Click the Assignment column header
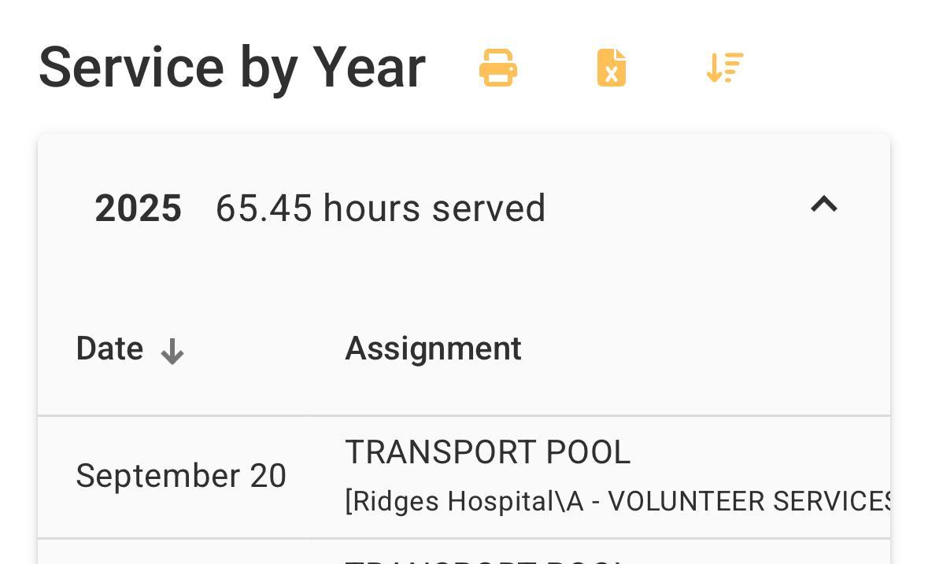 tap(433, 348)
